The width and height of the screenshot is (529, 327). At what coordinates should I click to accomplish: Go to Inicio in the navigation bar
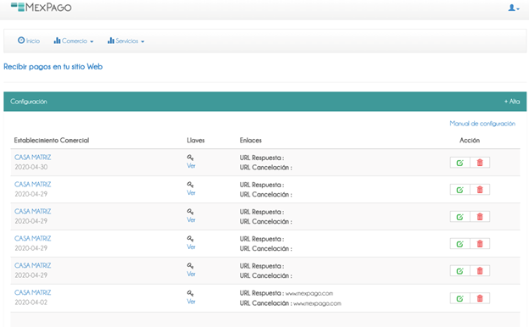[29, 41]
